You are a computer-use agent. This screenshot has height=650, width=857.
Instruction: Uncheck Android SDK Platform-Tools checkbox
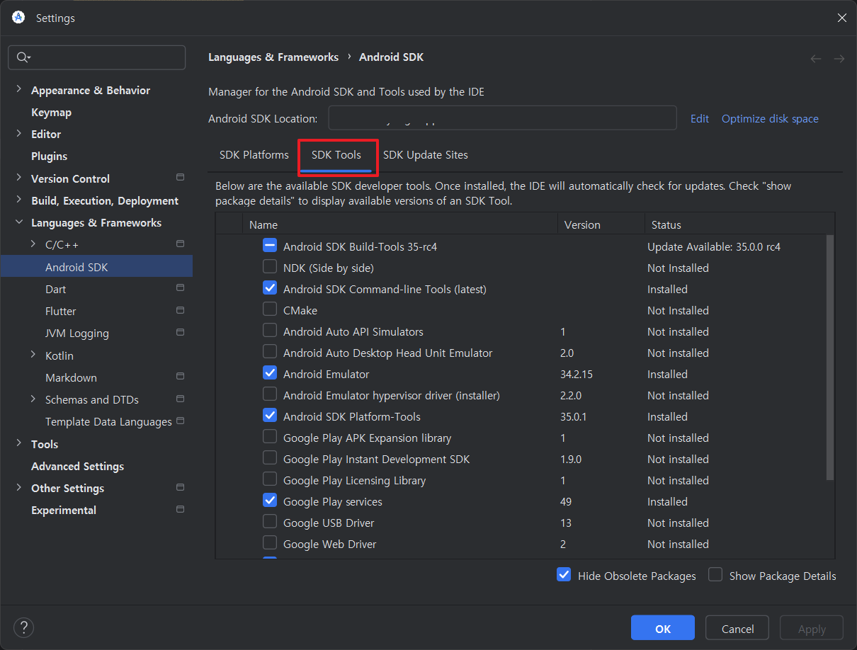[270, 416]
